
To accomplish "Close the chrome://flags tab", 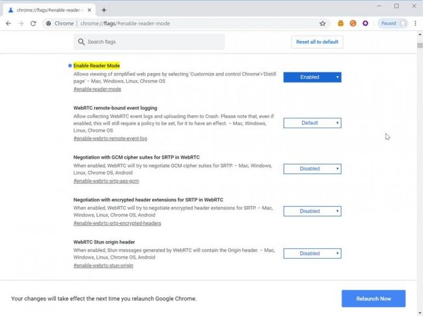I will [89, 10].
